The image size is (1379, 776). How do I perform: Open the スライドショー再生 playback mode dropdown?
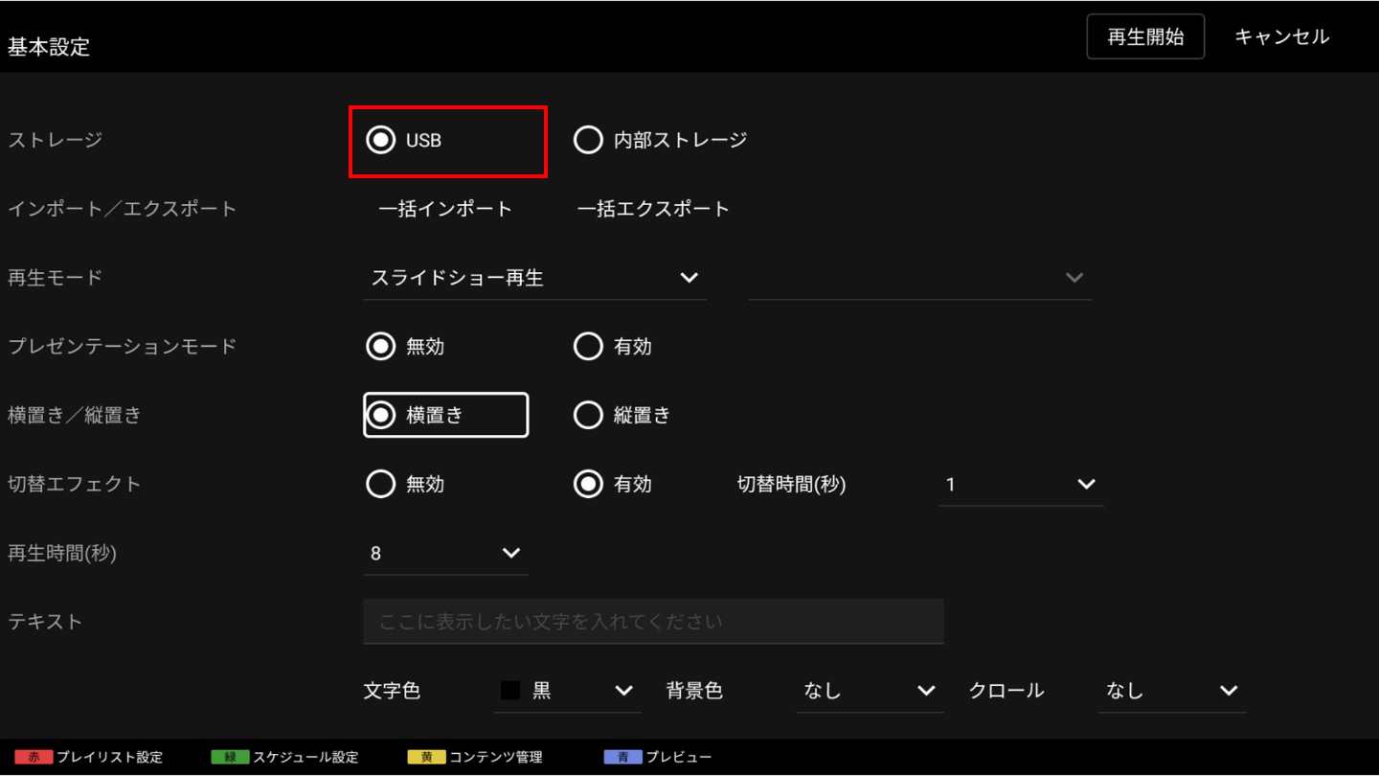[x=534, y=278]
